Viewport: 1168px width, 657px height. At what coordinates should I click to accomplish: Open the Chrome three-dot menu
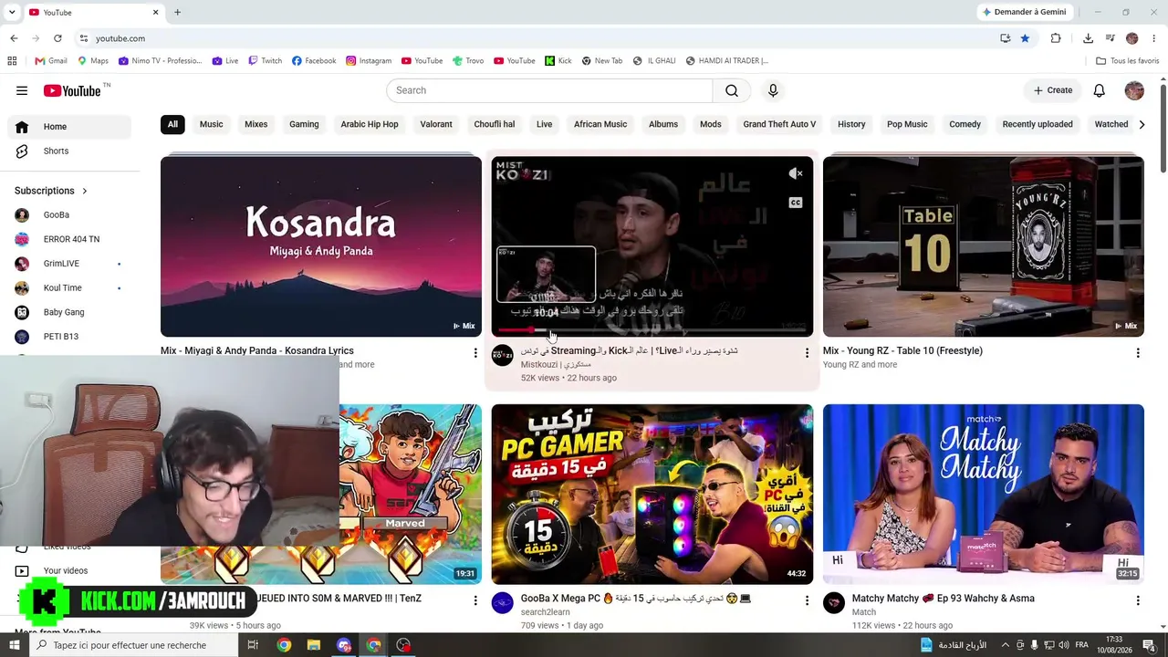[1154, 38]
